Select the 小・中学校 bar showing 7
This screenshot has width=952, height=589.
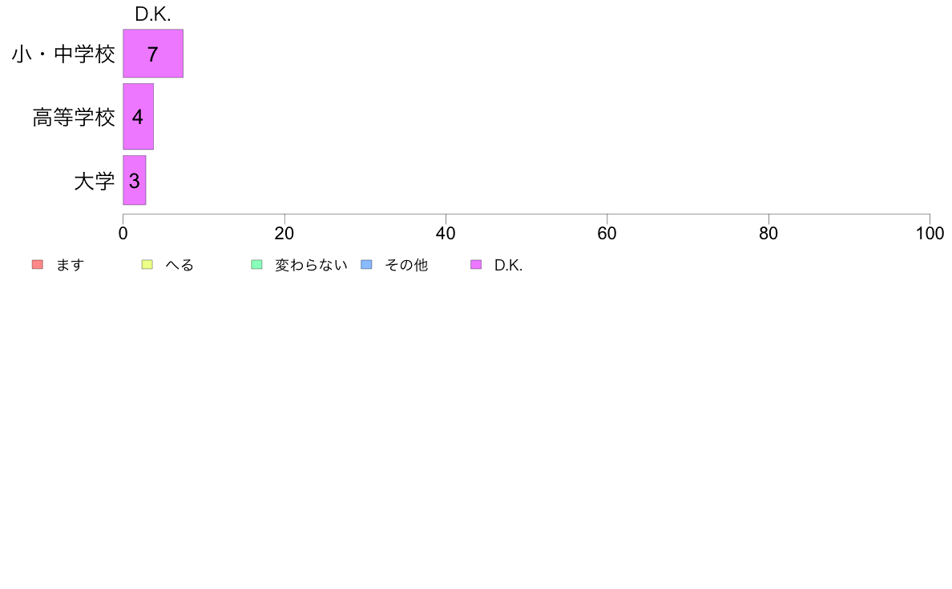(x=153, y=54)
